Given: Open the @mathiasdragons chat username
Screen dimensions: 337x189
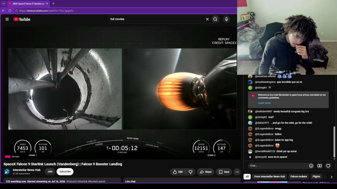Looking at the screenshot, I should pos(265,82).
